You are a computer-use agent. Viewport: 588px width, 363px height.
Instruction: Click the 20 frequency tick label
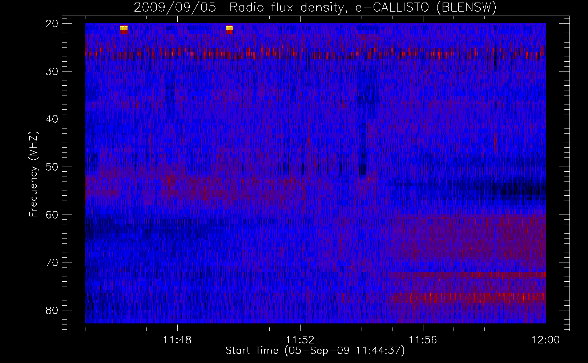tap(52, 24)
